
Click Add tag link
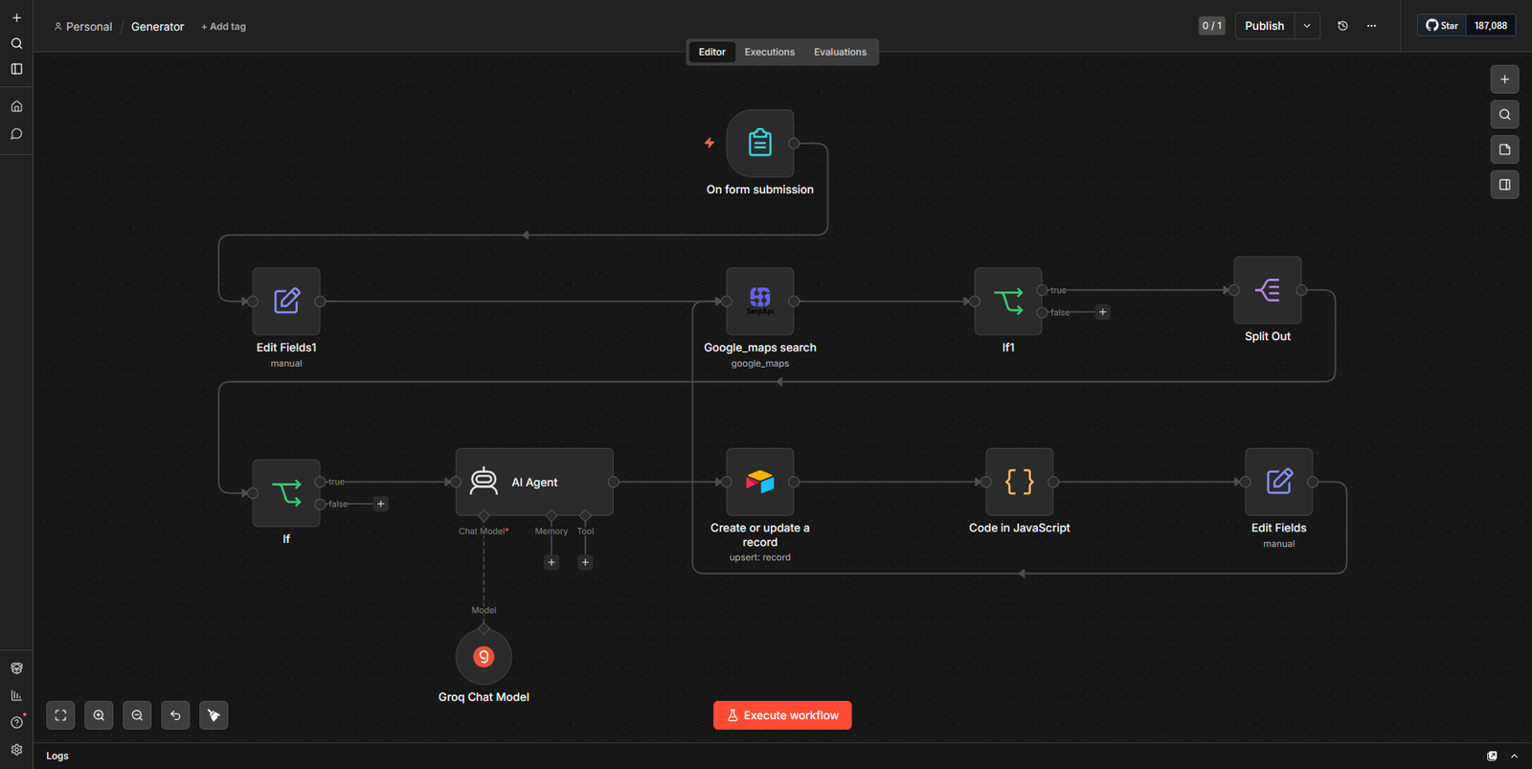[223, 27]
